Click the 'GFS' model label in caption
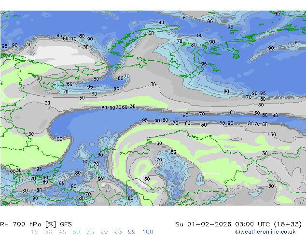This screenshot has width=306, height=236. tap(66, 224)
